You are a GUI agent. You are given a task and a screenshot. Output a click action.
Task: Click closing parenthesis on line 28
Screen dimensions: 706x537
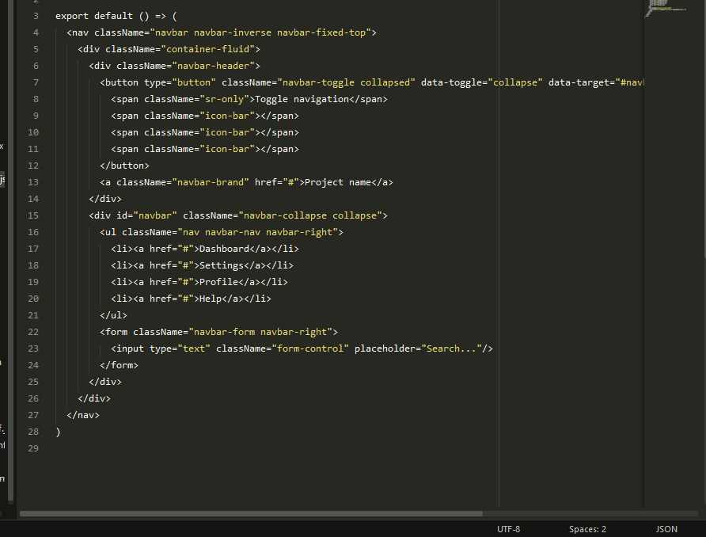click(58, 432)
